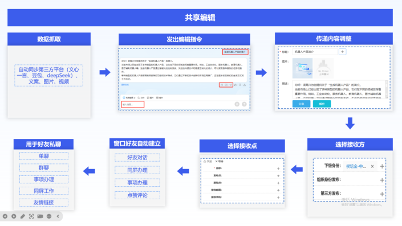Click the send arrow button in chat
This screenshot has width=402, height=226.
coord(244,104)
